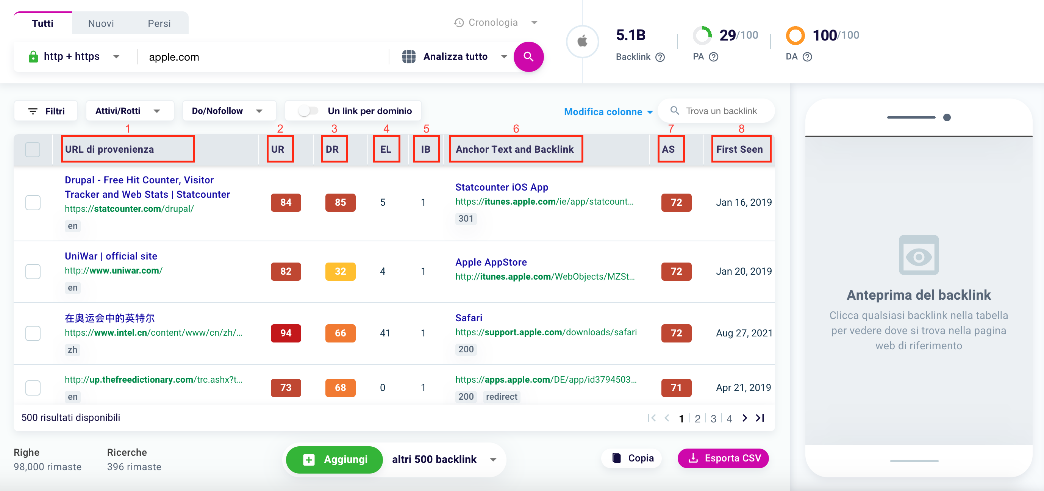The width and height of the screenshot is (1044, 491).
Task: Click the Apple logo site icon
Action: (x=582, y=41)
